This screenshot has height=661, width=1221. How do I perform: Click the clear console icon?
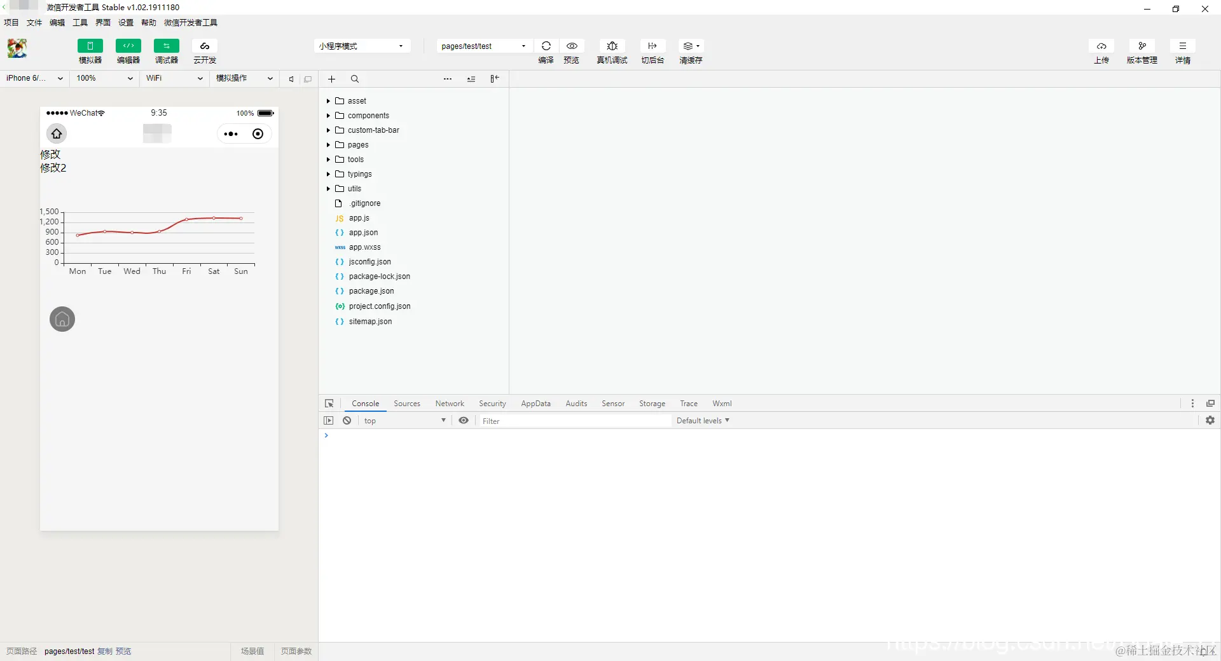coord(347,421)
